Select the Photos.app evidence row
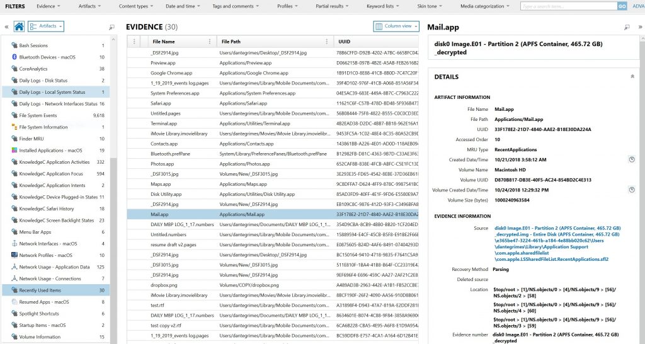Screen dimensions: 645x344 pos(273,164)
